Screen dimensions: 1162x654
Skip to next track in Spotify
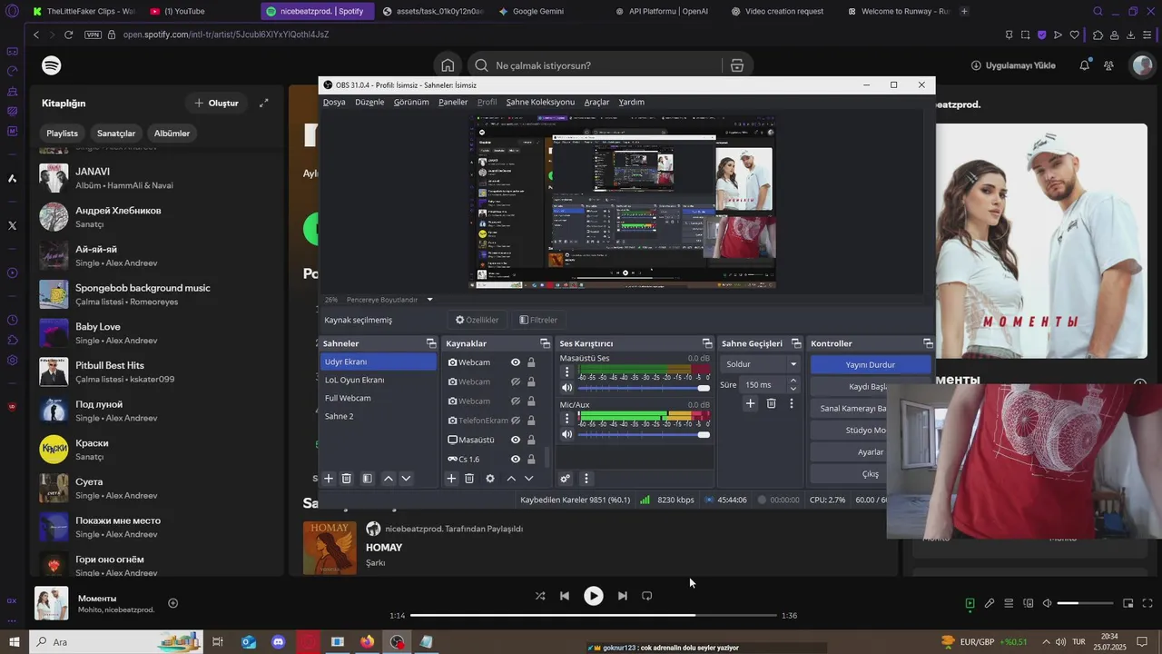click(x=623, y=596)
